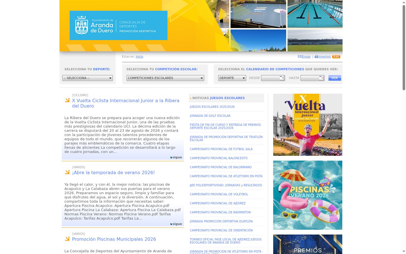
Task: Click the orange arrow beside Vuelta Ciclista headline
Action: pos(67,100)
